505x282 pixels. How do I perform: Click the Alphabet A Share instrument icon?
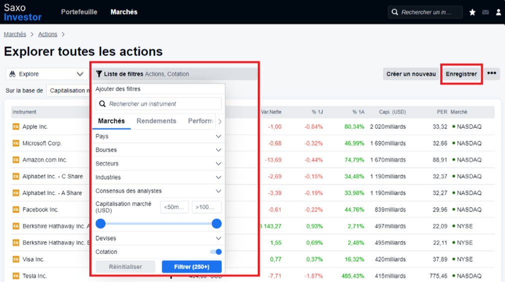click(x=16, y=193)
